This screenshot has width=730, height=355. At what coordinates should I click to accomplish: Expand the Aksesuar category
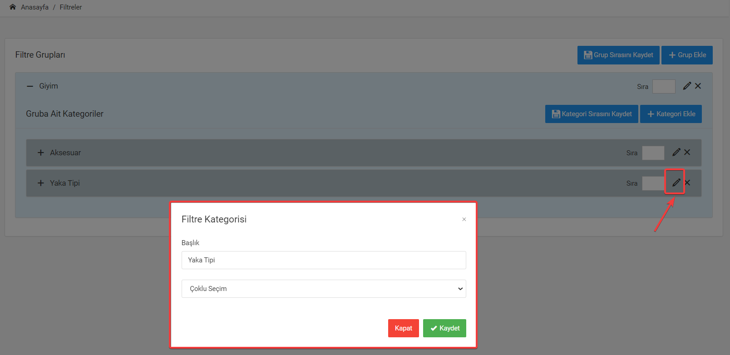point(41,153)
